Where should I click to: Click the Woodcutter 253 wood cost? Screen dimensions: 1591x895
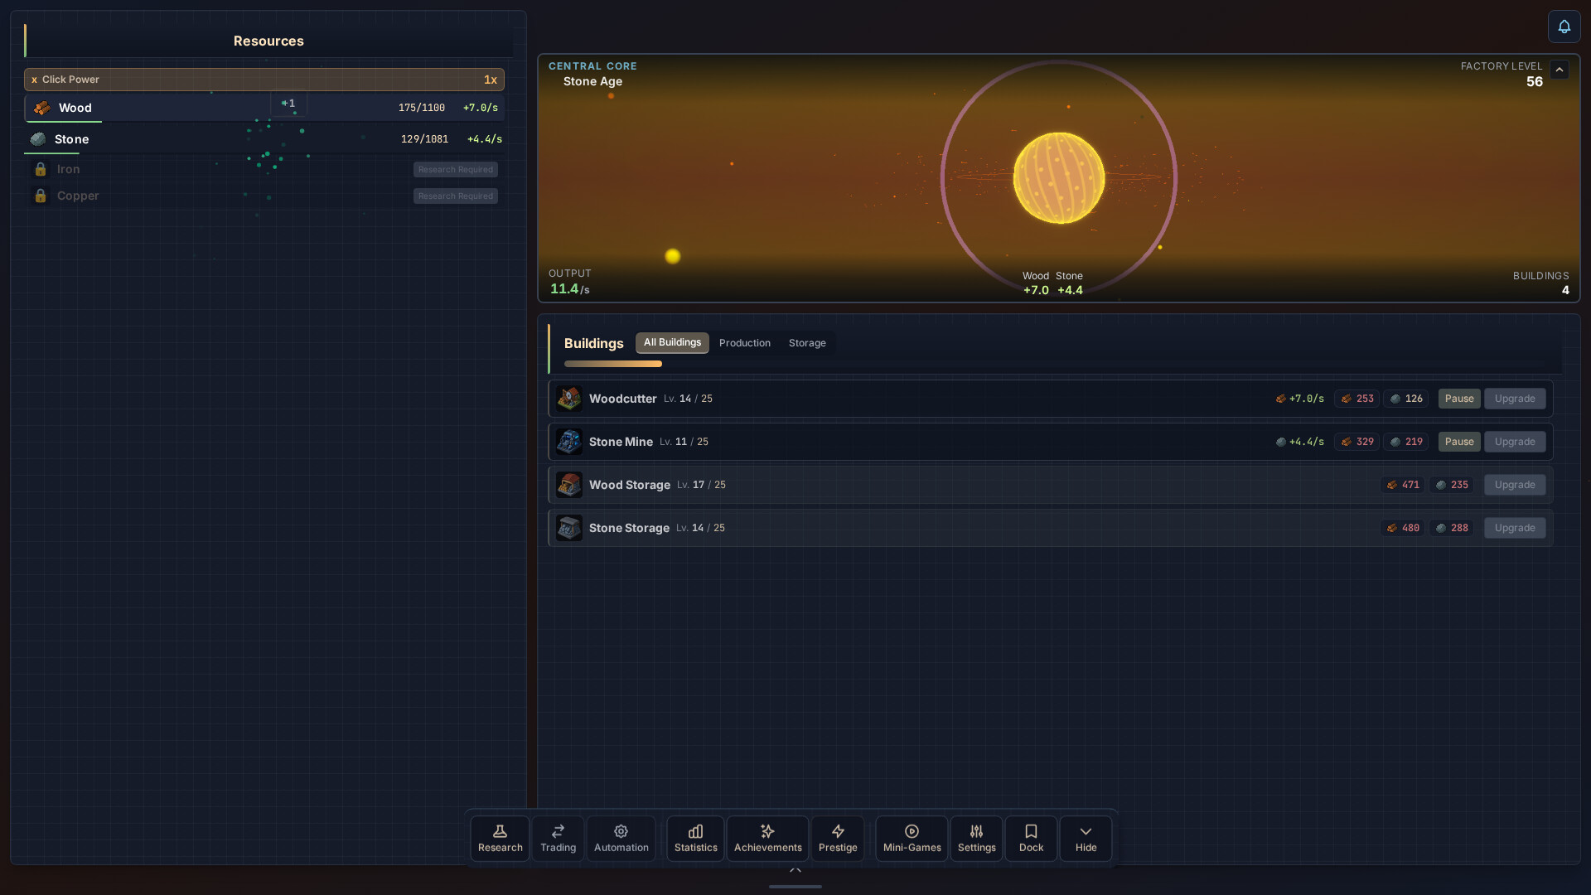pyautogui.click(x=1357, y=399)
